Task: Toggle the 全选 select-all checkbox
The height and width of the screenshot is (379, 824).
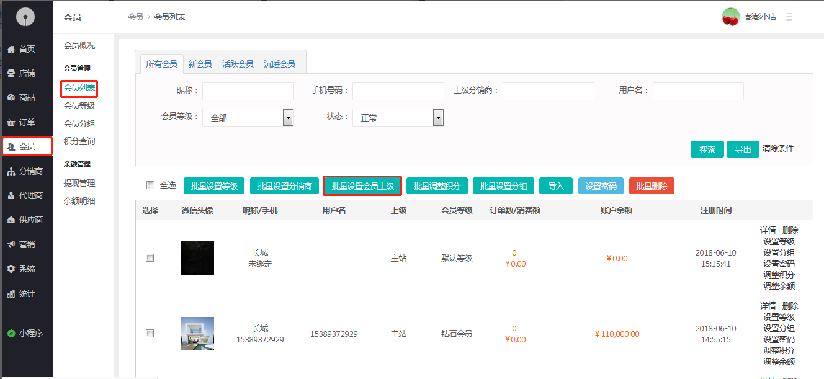Action: [150, 185]
